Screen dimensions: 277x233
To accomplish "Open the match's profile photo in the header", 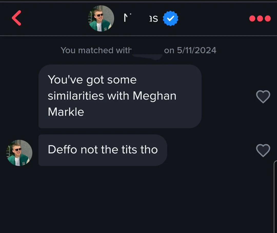I will pyautogui.click(x=101, y=18).
